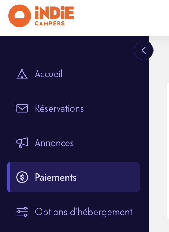Viewport: 169px width, 232px height.
Task: Click the highlighted Paiements row right of its label
Action: click(x=108, y=177)
